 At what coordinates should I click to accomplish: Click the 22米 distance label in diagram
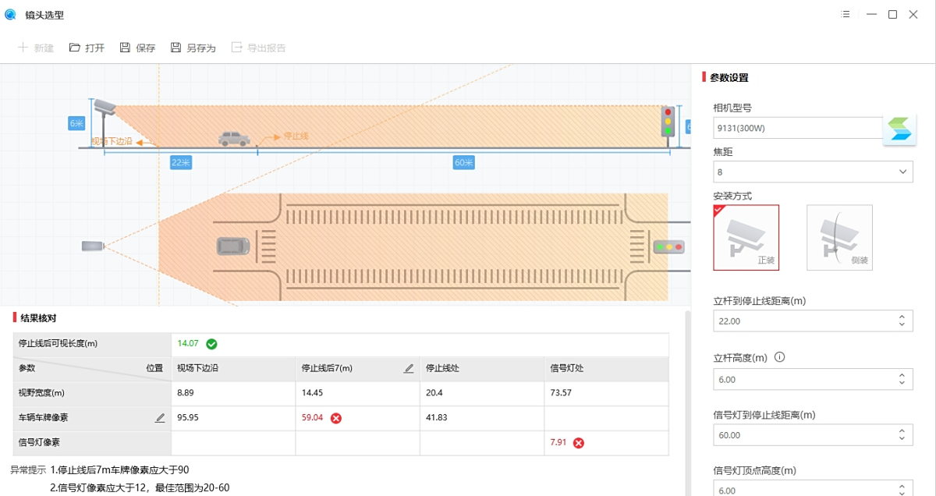click(181, 162)
